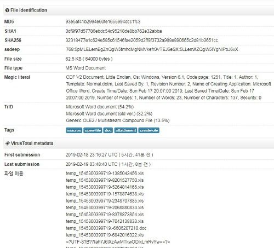Click the TrID row label
Image resolution: width=274 pixels, height=248 pixels.
click(x=9, y=107)
